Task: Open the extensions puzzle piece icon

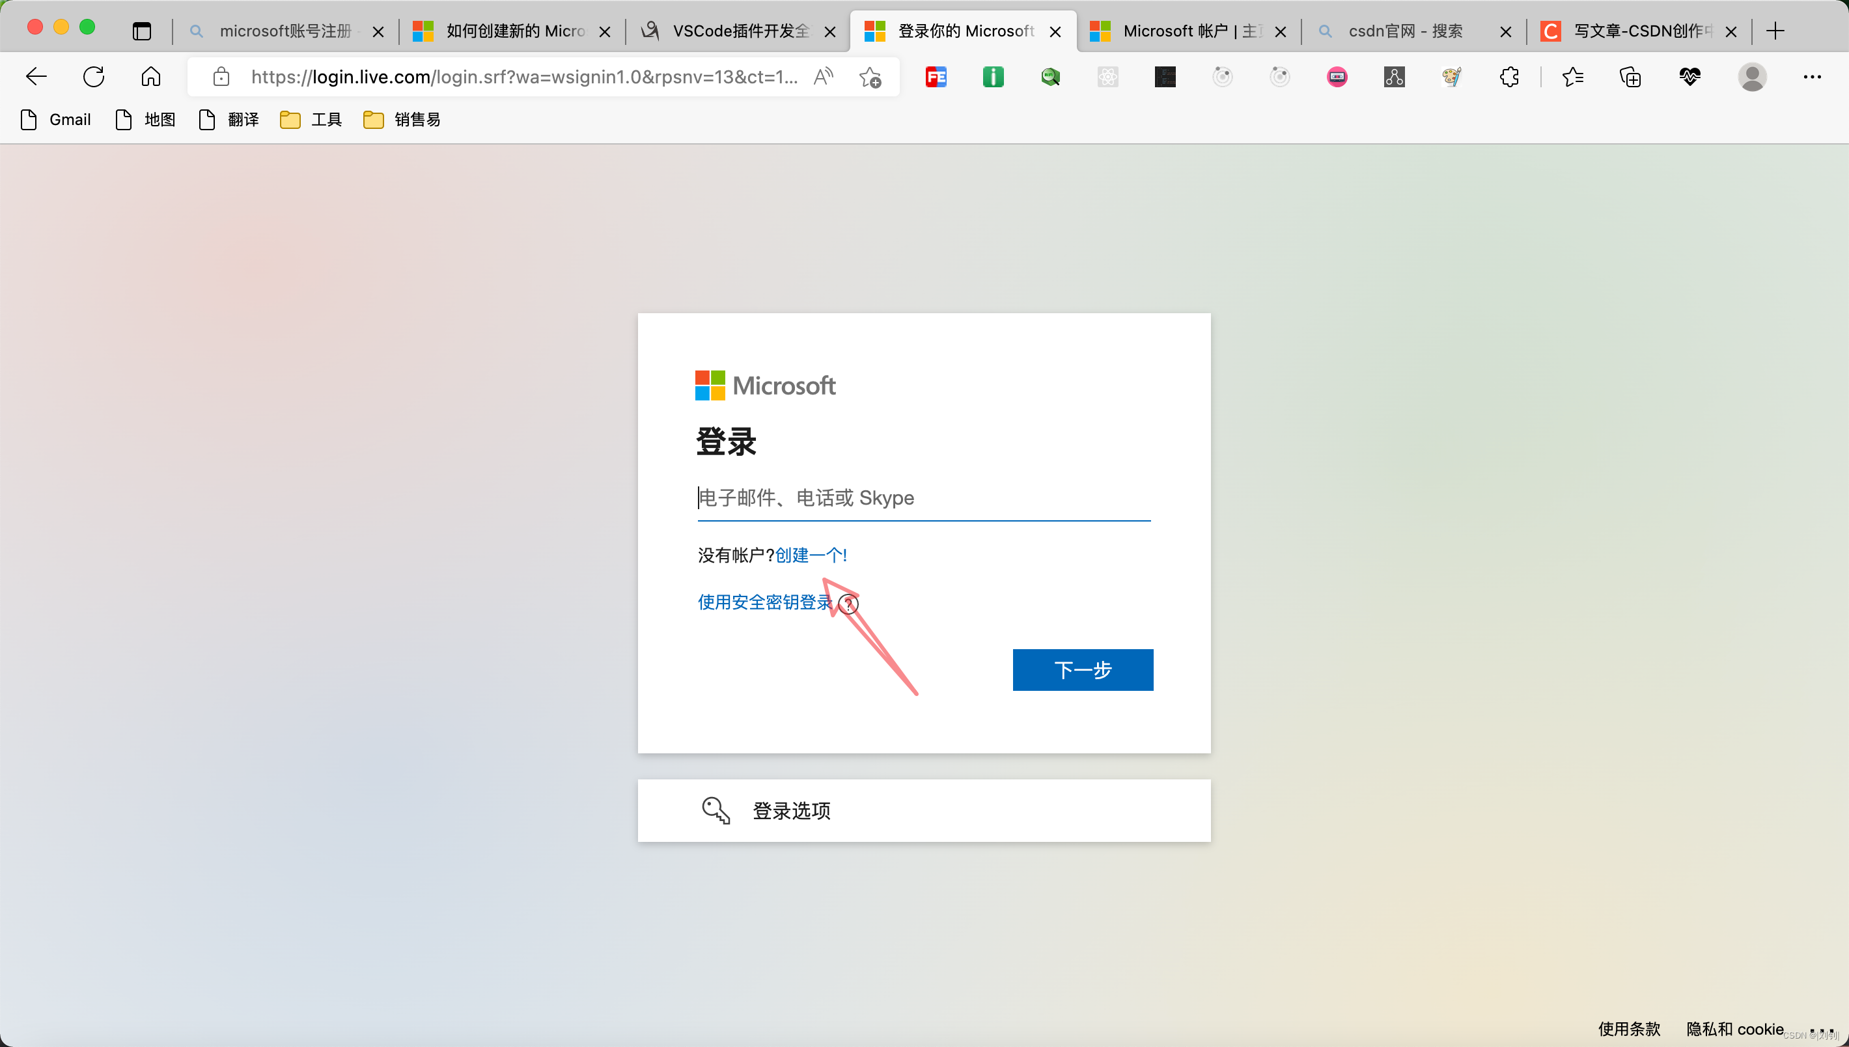Action: 1509,76
